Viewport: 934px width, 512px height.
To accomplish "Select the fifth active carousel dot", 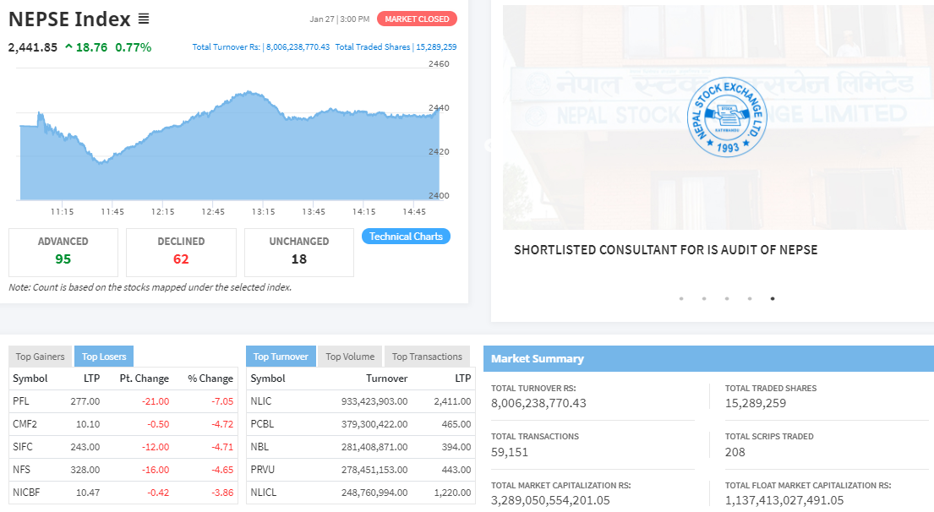I will point(773,298).
